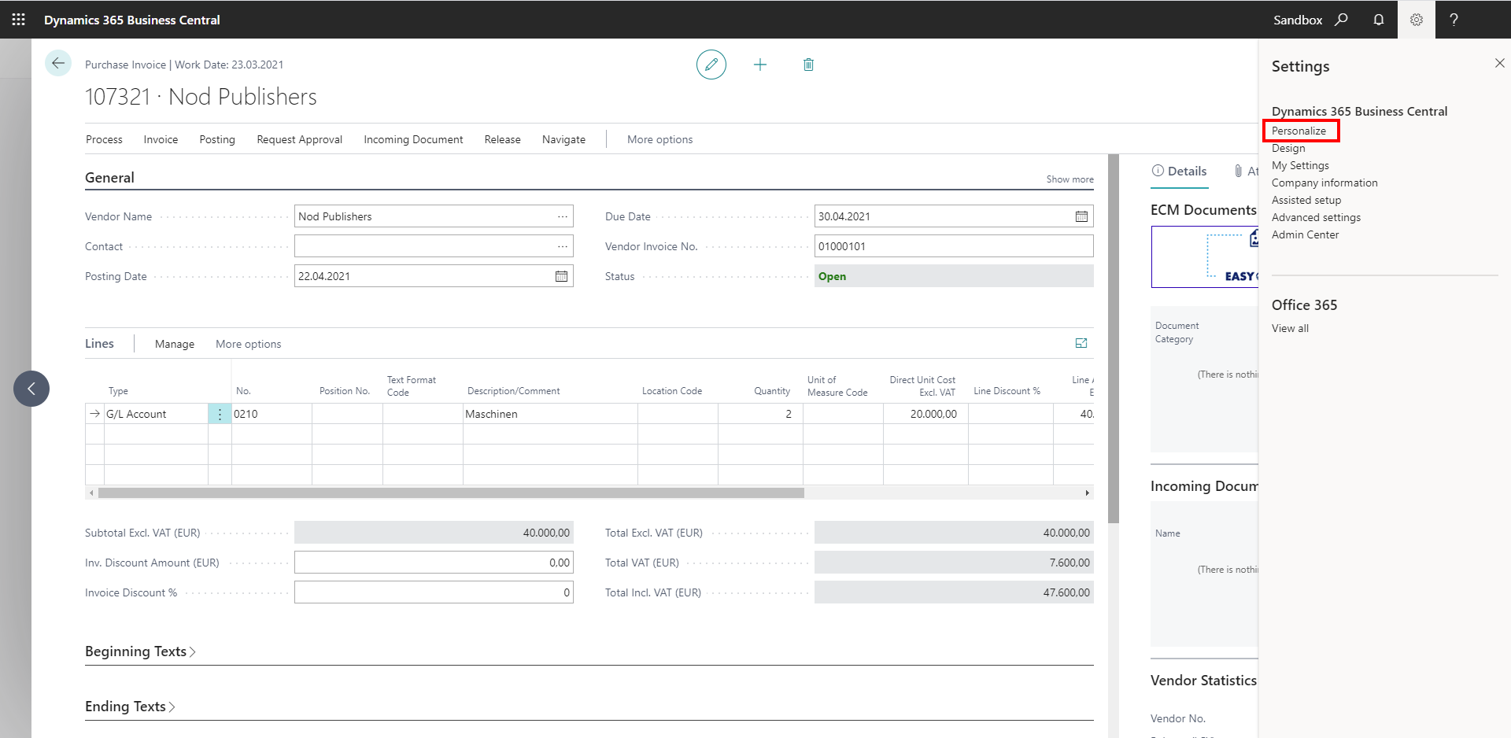Click the edit pencil icon
1511x738 pixels.
pos(711,65)
